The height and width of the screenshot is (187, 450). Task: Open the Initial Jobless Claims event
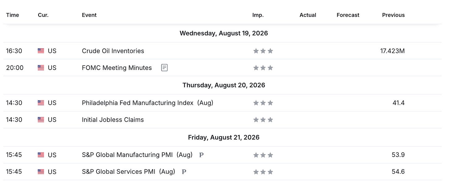click(113, 120)
